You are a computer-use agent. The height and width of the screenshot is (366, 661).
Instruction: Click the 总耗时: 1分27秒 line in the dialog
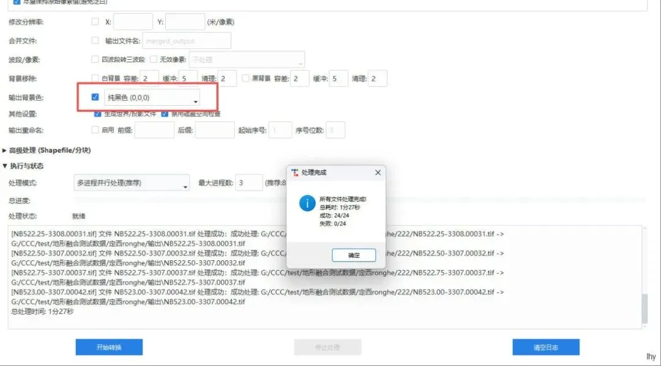tap(340, 207)
